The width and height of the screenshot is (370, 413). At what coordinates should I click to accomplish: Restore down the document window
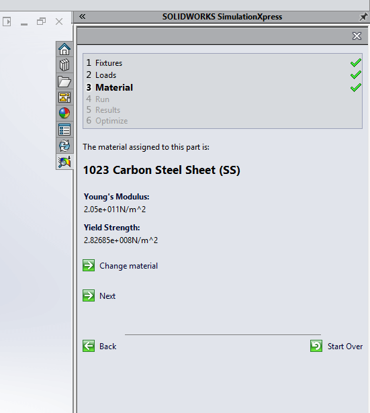point(42,21)
